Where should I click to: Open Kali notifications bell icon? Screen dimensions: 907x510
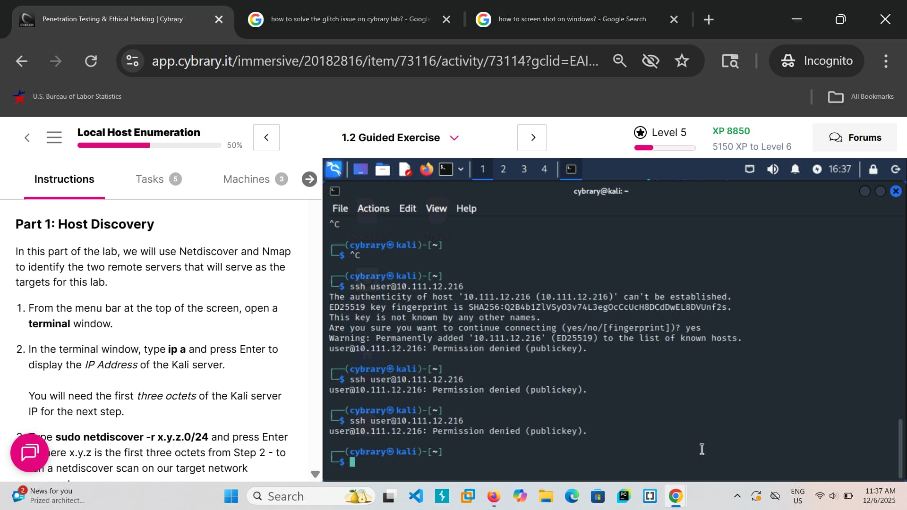[x=795, y=169]
